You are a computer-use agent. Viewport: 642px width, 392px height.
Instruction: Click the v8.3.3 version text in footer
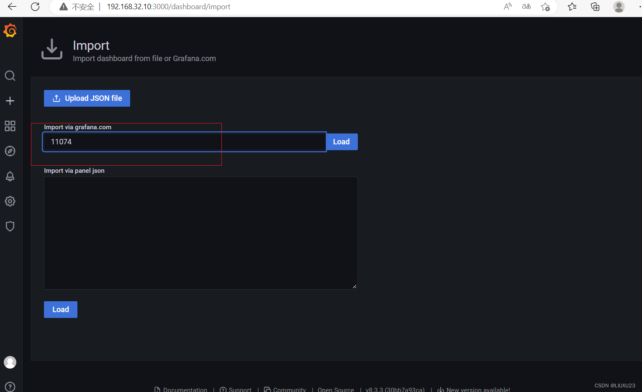[x=395, y=389]
